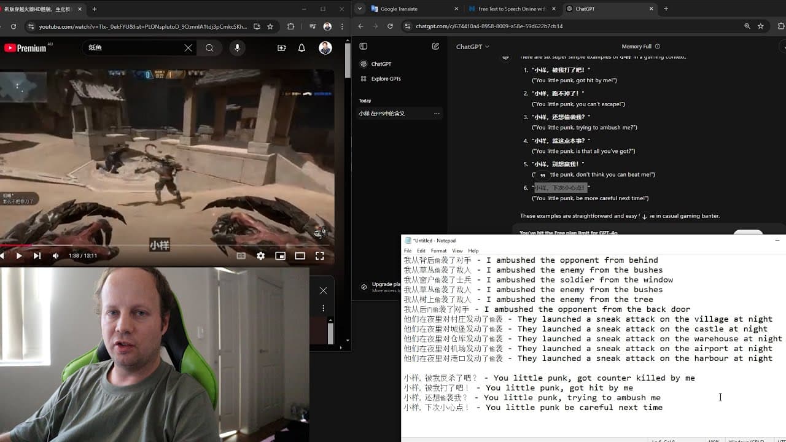Open the Format menu in Notepad
The height and width of the screenshot is (442, 786).
click(438, 251)
